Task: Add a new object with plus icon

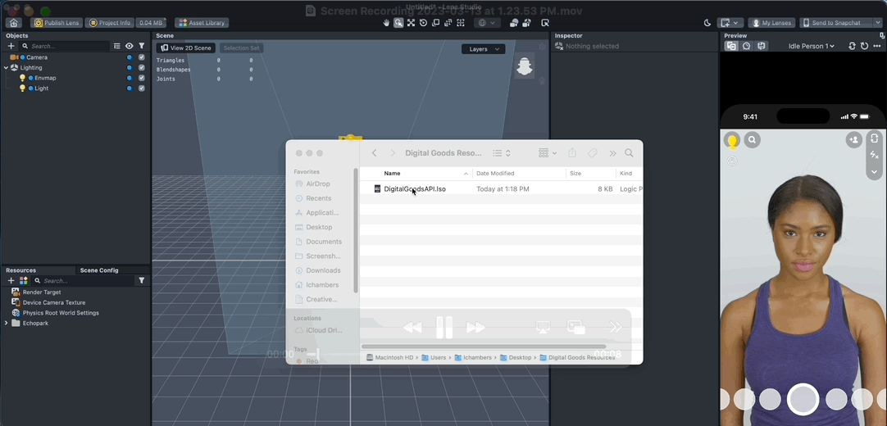Action: [11, 47]
